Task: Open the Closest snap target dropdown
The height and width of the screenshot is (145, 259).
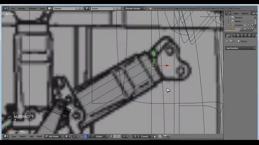Action: point(146,137)
